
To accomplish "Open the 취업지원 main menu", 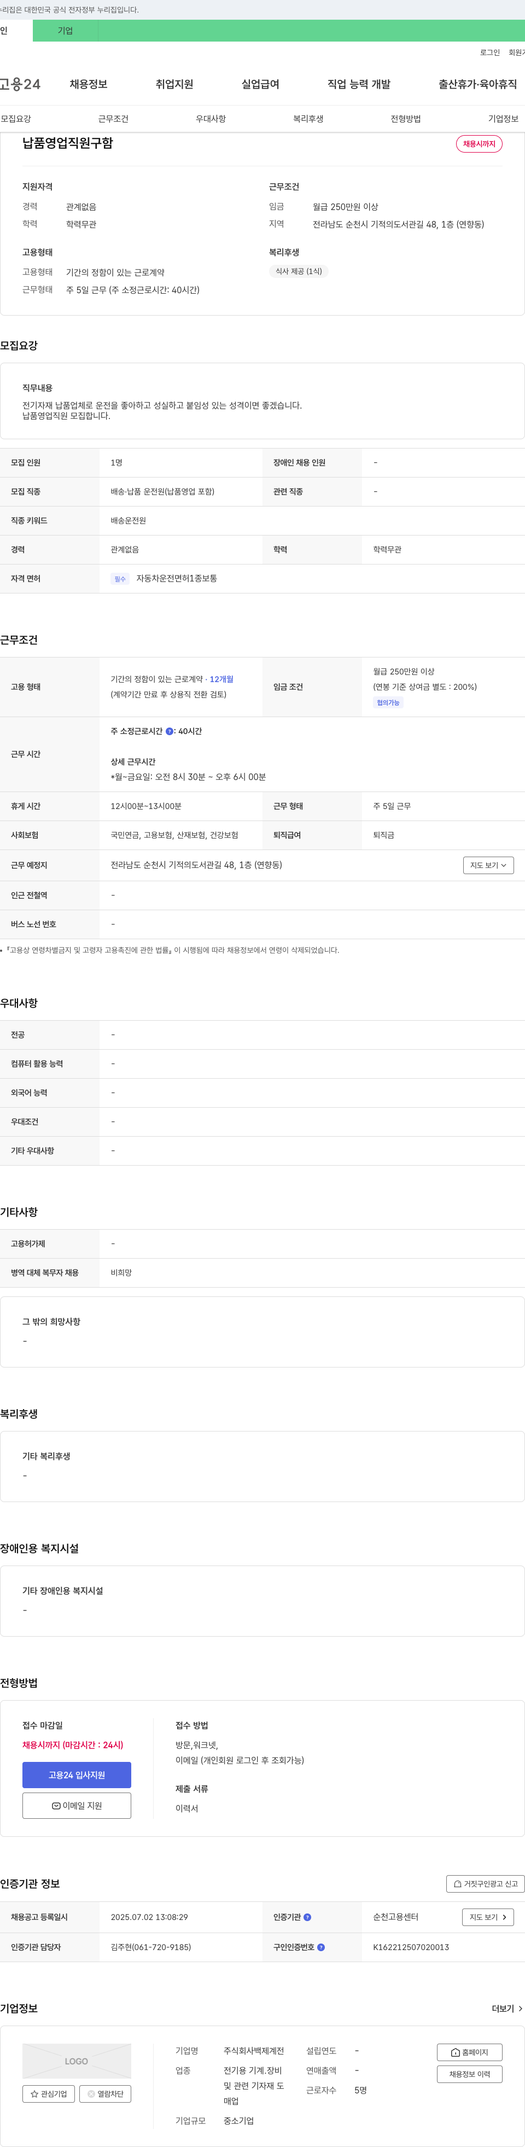I will pos(174,84).
